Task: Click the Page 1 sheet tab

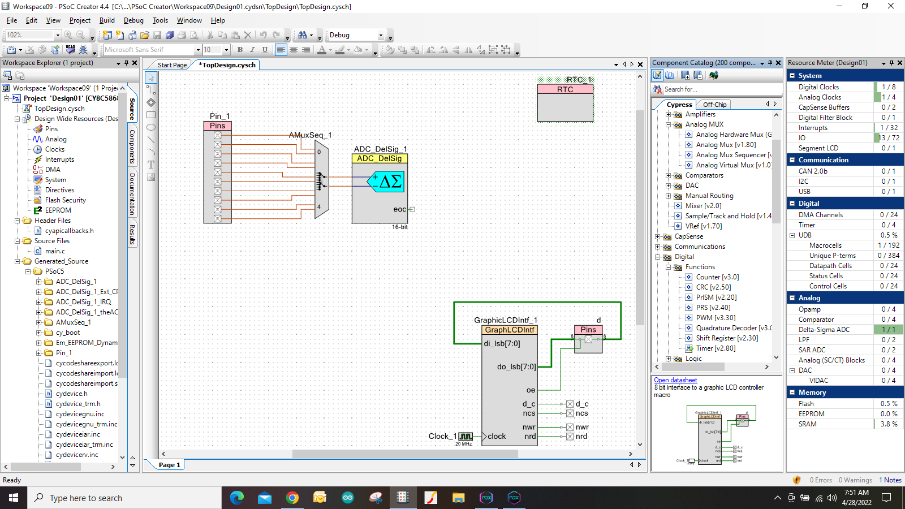Action: pos(169,465)
